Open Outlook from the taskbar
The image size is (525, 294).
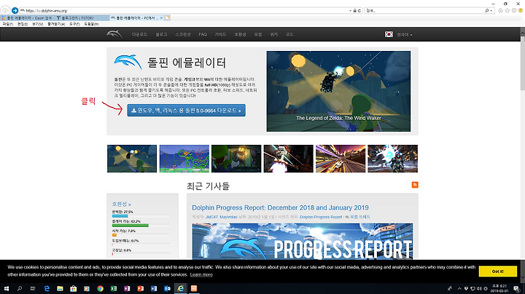[167, 288]
